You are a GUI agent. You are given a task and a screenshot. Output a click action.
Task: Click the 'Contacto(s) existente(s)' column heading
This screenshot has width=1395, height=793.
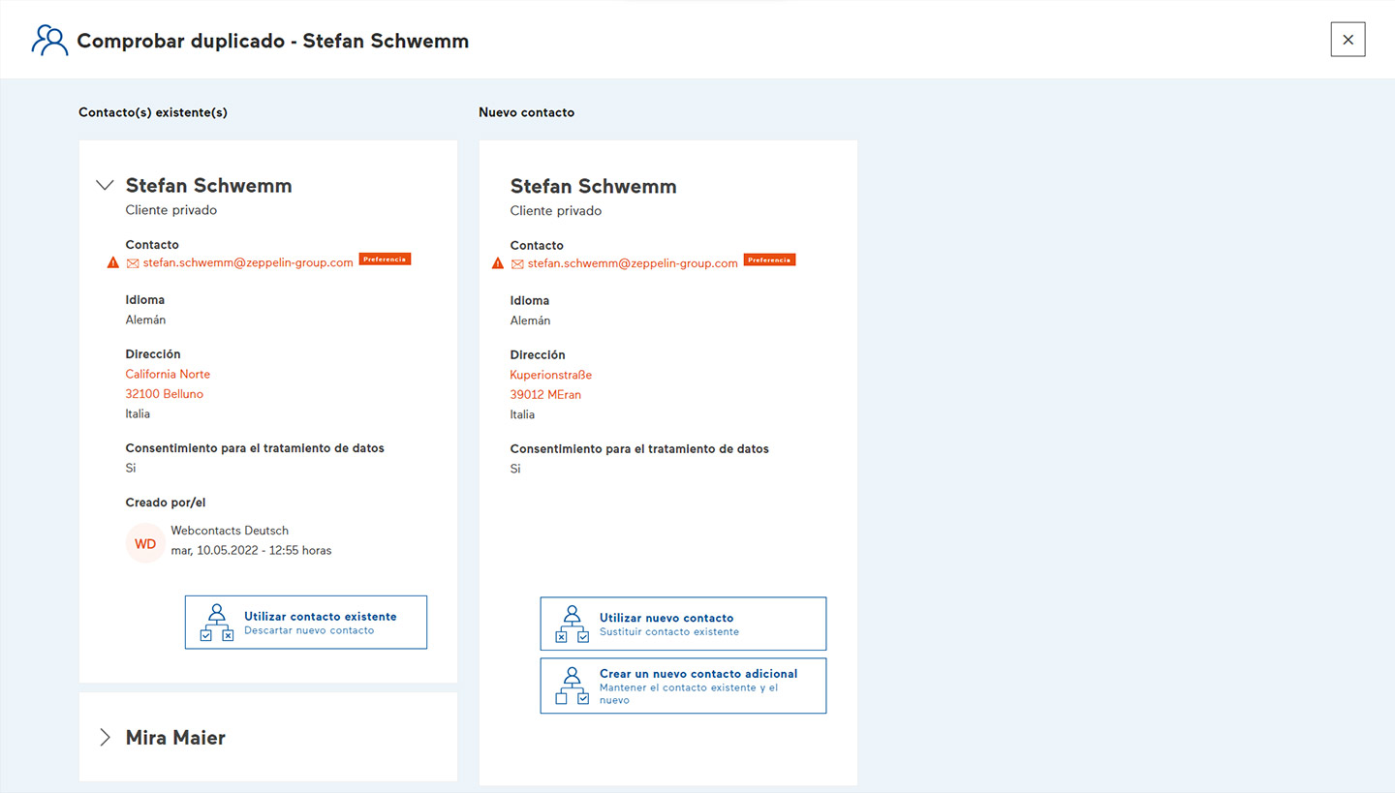coord(153,112)
